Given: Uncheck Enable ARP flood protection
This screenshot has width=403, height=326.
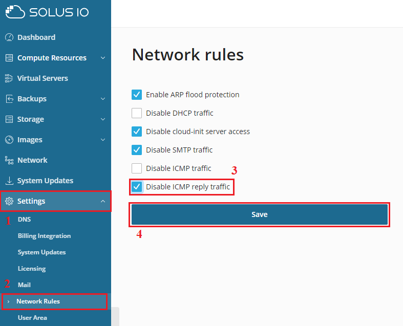Looking at the screenshot, I should click(137, 95).
